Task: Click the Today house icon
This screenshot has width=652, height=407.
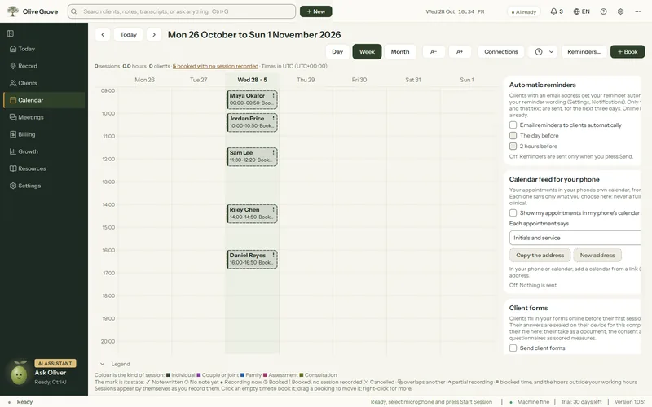Action: [13, 49]
